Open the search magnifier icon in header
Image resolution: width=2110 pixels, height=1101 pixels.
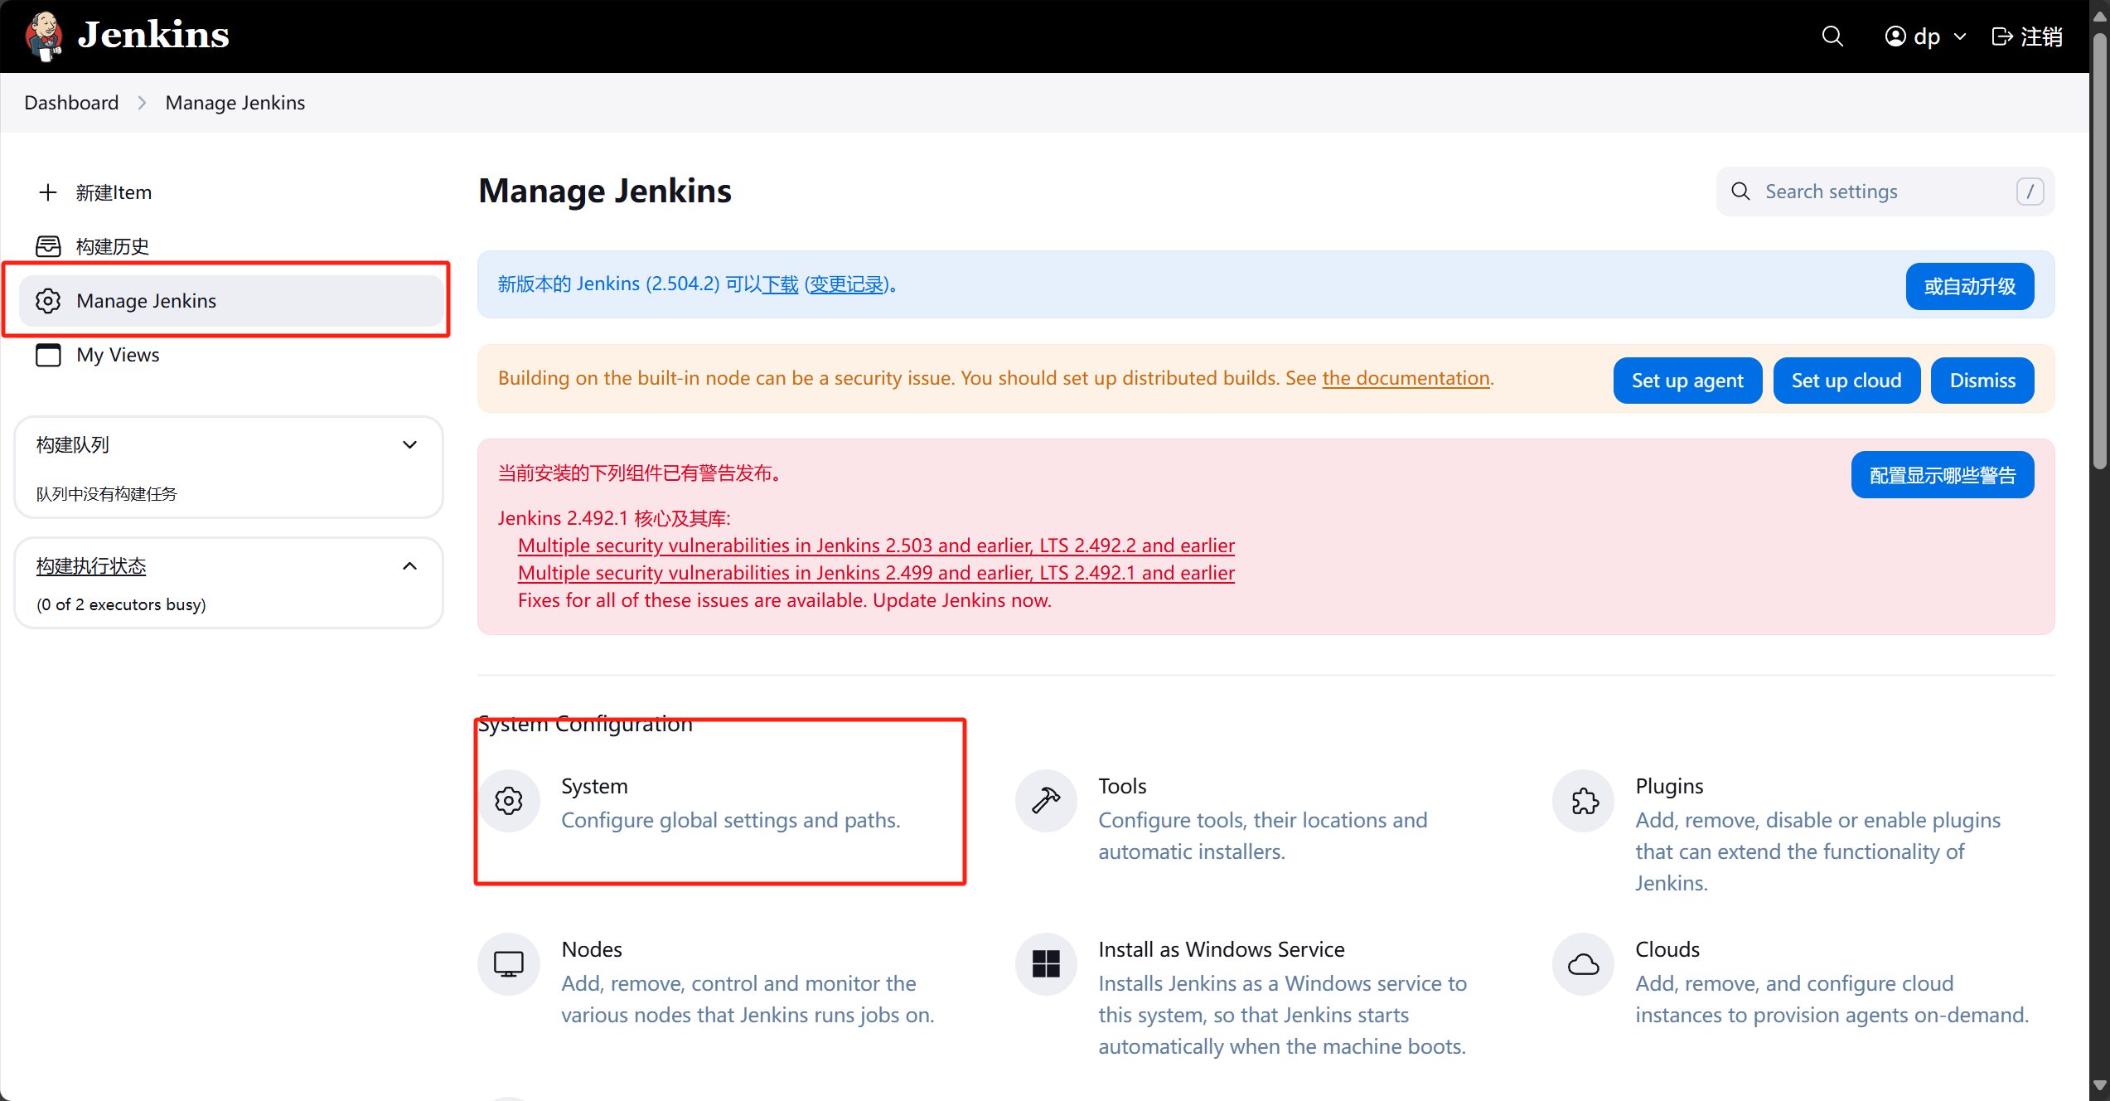(1832, 36)
